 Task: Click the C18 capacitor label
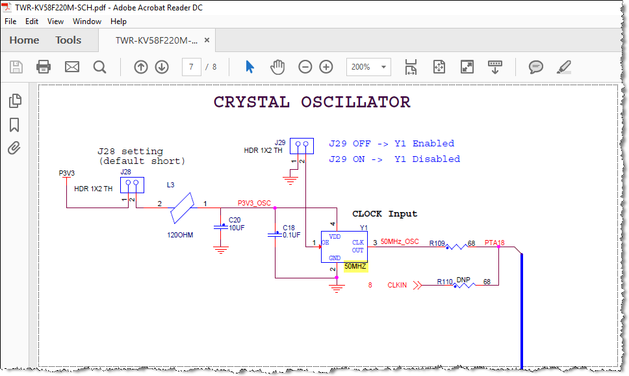click(289, 228)
